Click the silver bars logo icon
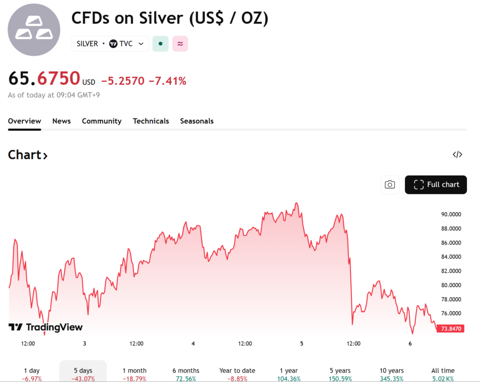This screenshot has height=382, width=480. (x=34, y=29)
